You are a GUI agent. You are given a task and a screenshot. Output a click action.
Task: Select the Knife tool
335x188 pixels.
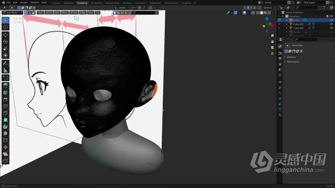pyautogui.click(x=5, y=113)
